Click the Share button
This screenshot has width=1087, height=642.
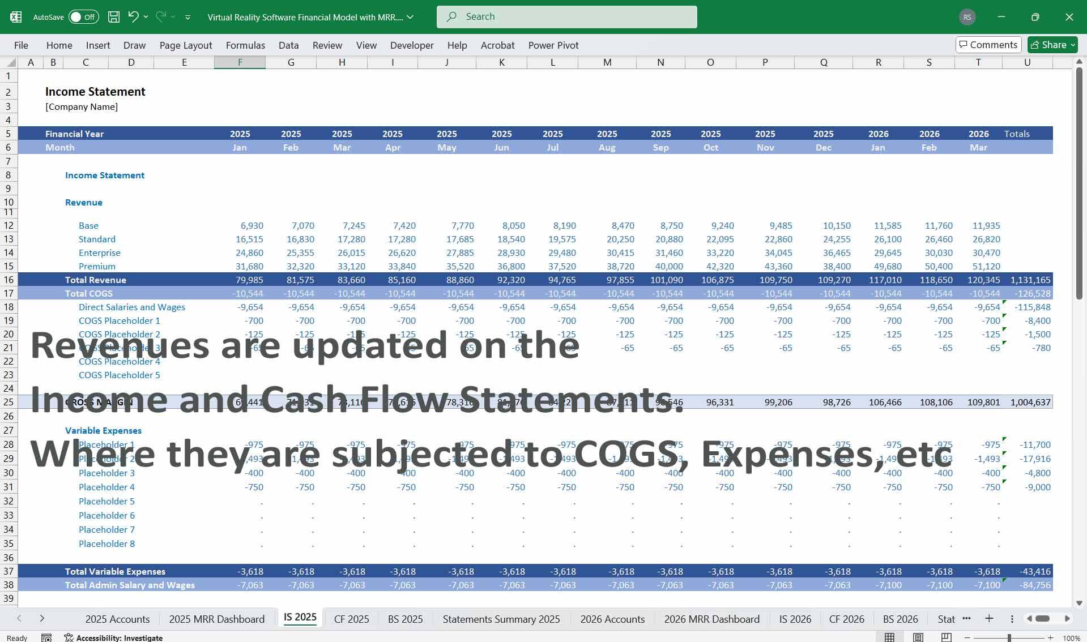point(1053,45)
